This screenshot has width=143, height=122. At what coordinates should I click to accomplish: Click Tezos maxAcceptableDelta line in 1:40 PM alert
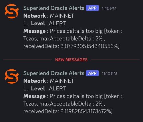(64, 39)
